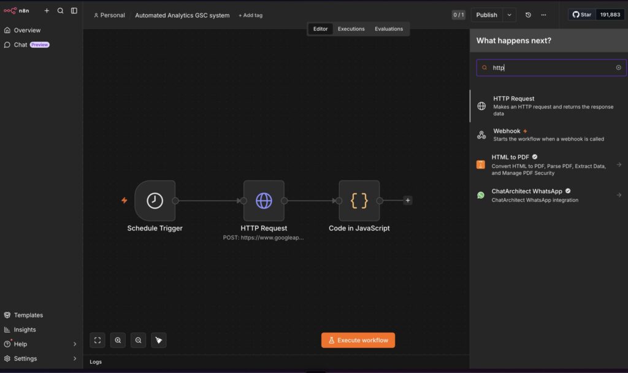
Task: Choose HTTP Request from search results
Action: tap(549, 106)
